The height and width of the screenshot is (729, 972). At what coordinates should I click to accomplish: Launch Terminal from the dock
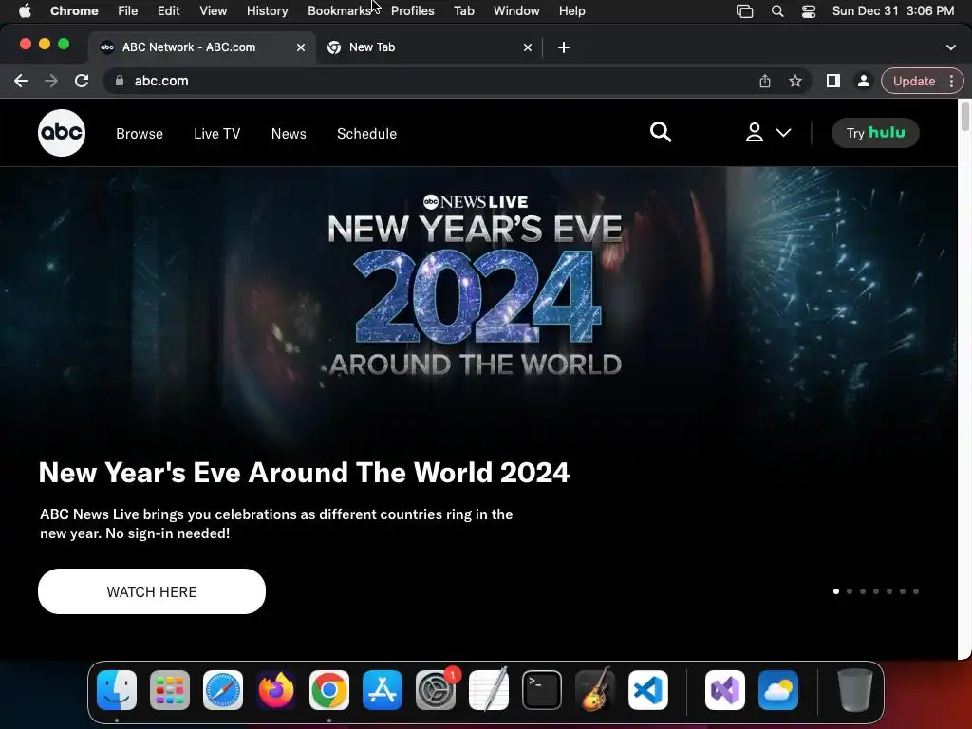542,689
